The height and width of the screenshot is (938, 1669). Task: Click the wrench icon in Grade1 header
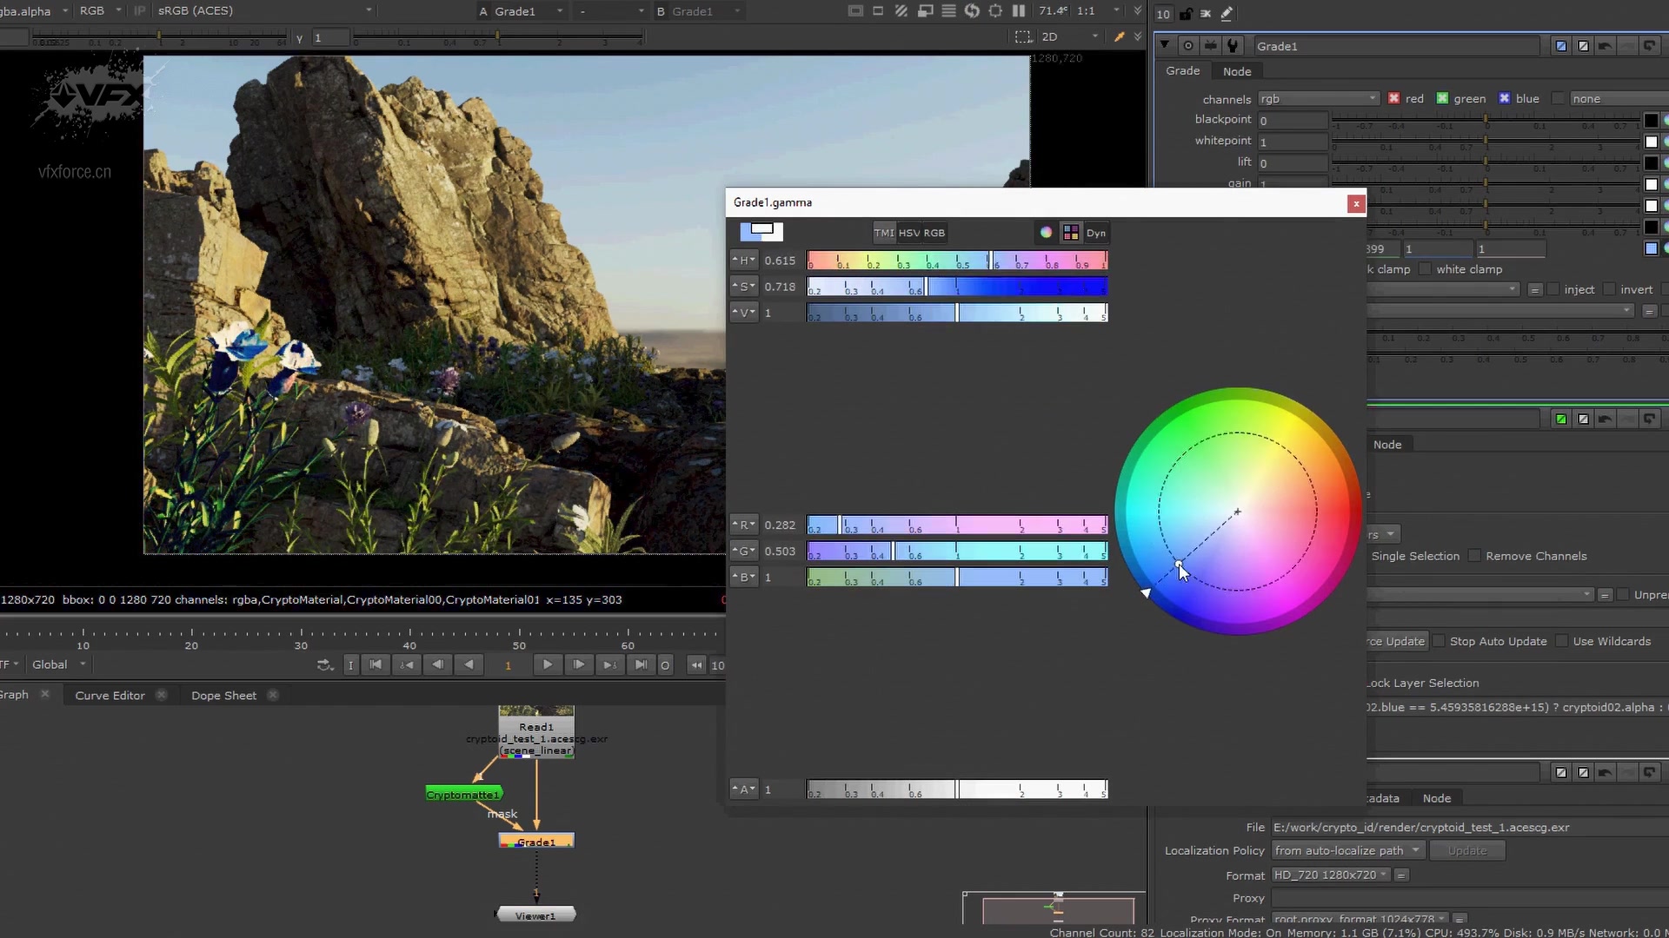1232,45
